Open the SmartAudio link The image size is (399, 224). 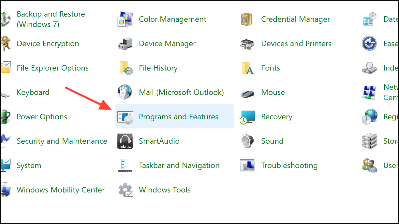159,141
